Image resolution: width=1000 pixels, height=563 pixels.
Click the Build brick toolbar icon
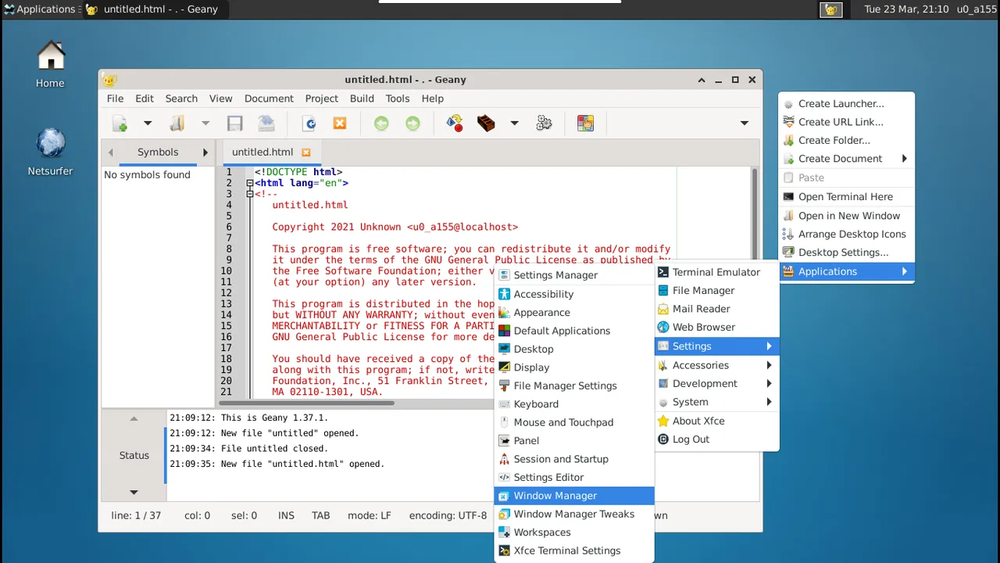[486, 124]
